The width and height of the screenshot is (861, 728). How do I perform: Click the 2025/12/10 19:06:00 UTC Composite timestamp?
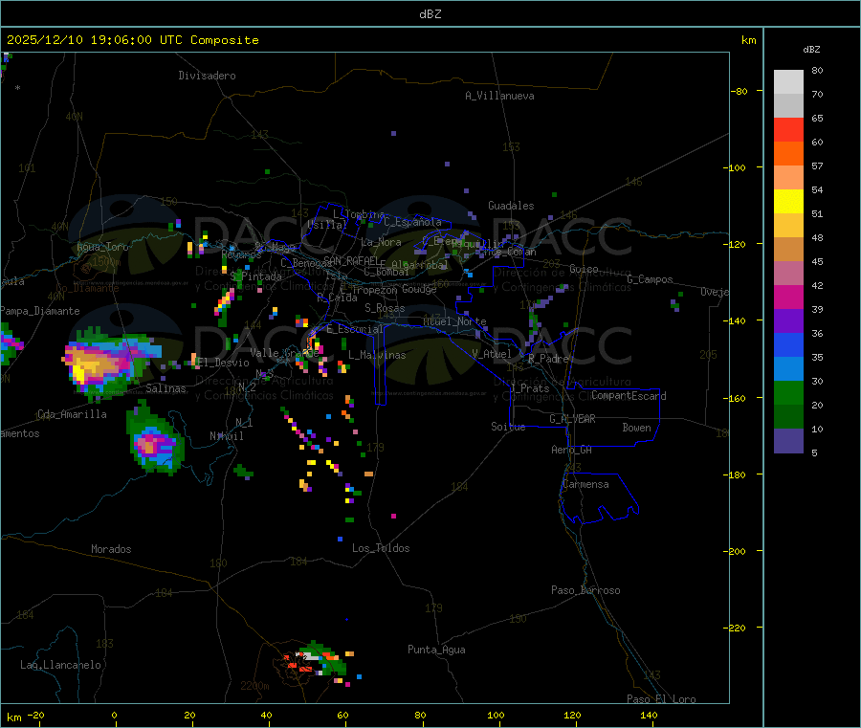(132, 40)
